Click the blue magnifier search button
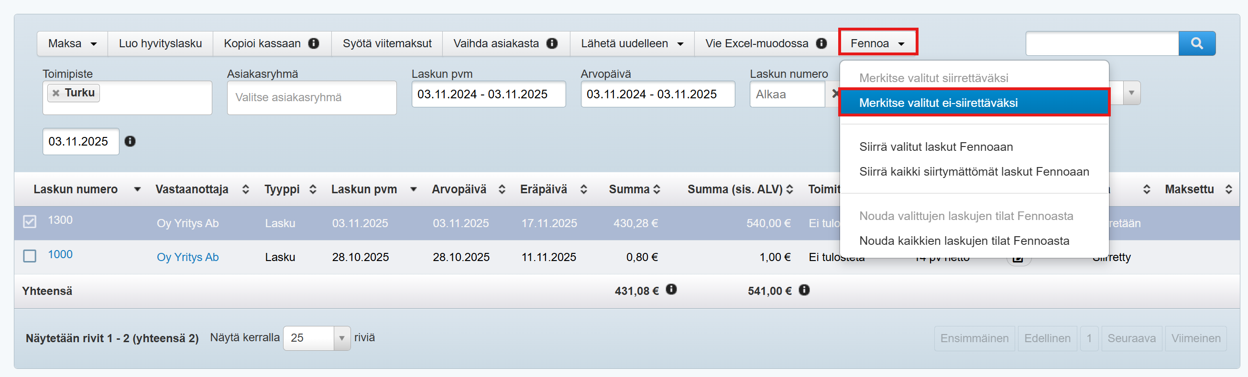 coord(1196,43)
